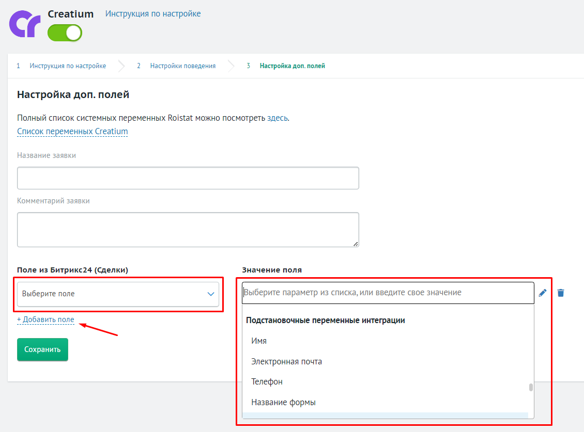Viewport: 584px width, 432px height.
Task: Open step 1 "Инструкция по настройке" tab
Action: click(x=67, y=66)
